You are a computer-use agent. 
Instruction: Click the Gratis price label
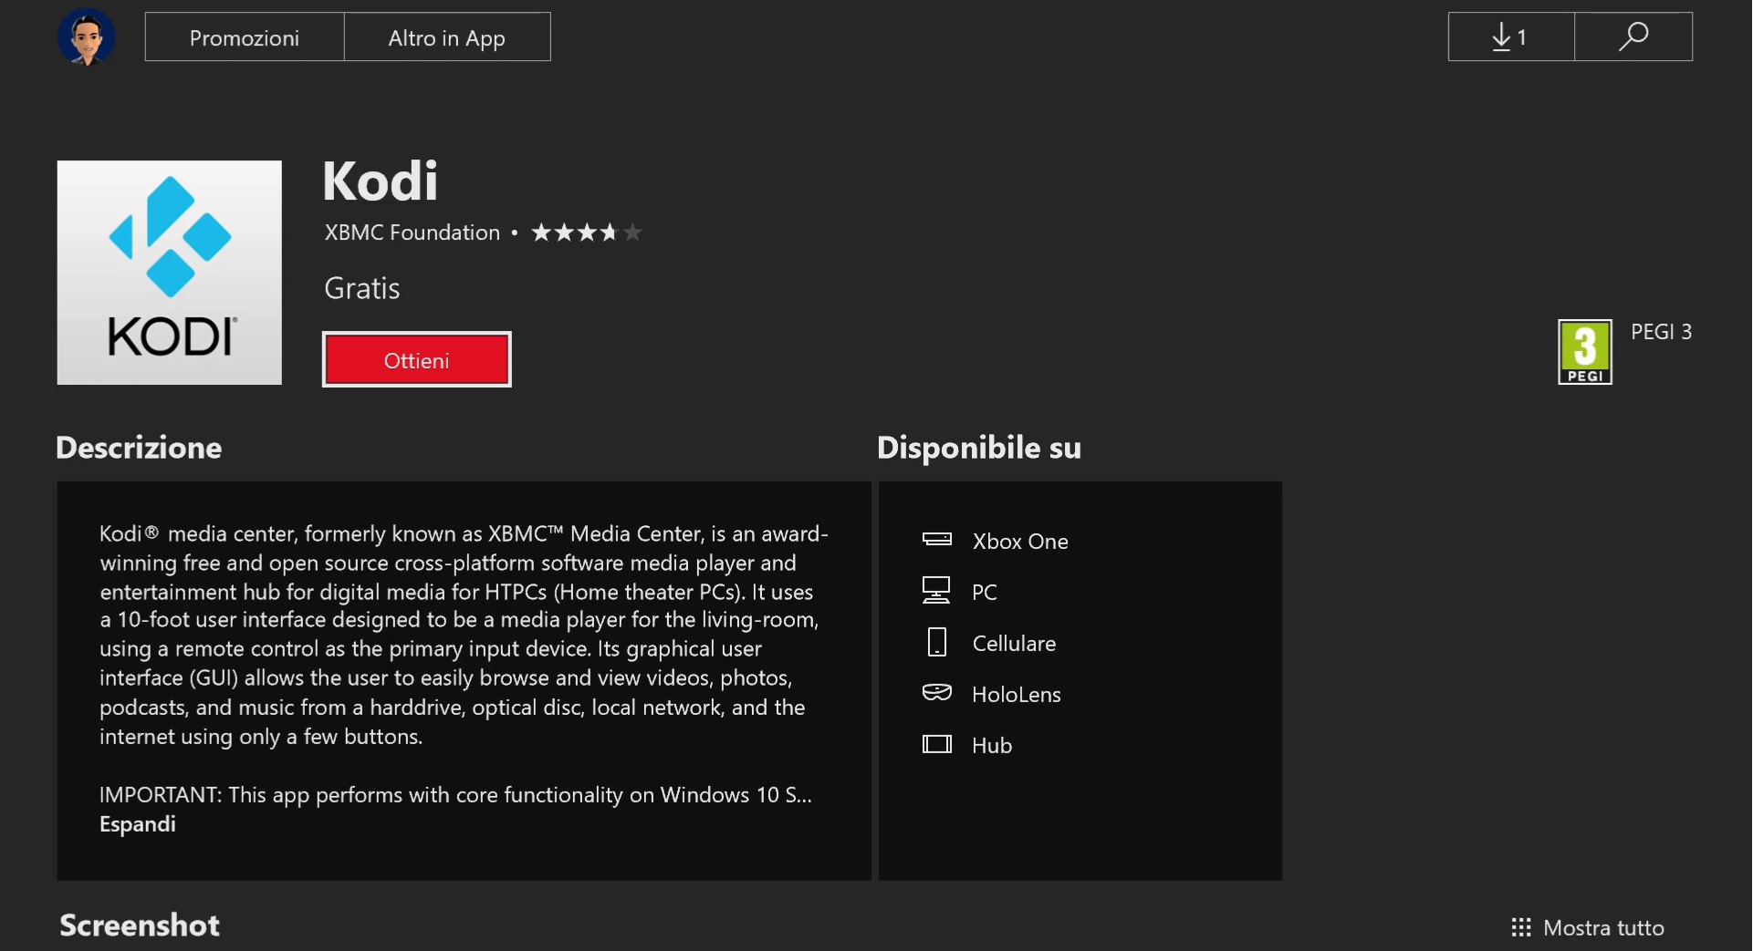[362, 288]
